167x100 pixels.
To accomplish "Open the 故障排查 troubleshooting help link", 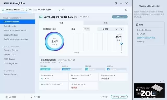I will (x=141, y=42).
